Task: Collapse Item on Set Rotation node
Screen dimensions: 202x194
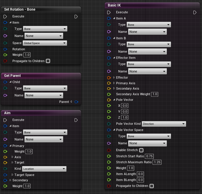Action: click(x=10, y=22)
